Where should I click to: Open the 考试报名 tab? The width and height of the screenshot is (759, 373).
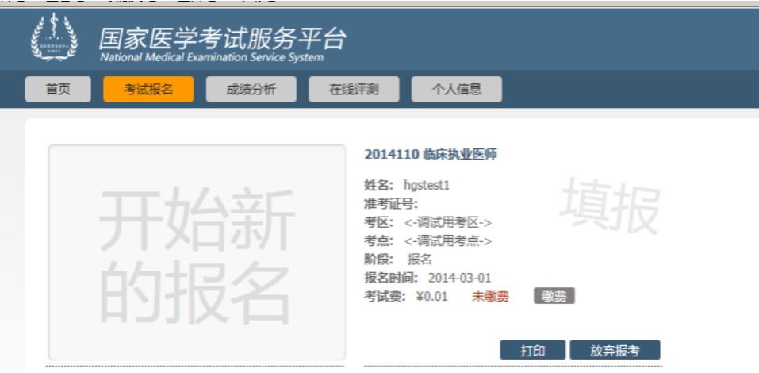[x=148, y=90]
